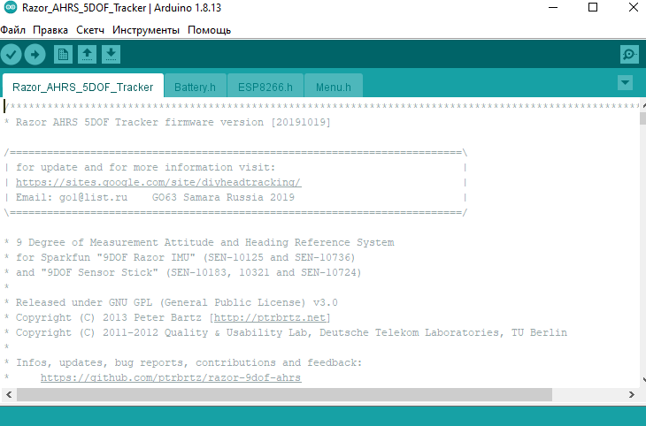Open the Файл menu

(x=12, y=30)
